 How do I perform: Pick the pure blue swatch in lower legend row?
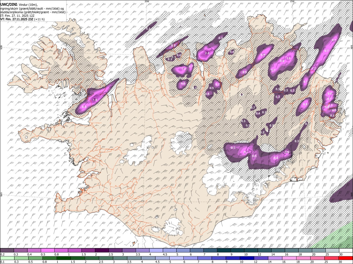tap(247, 258)
